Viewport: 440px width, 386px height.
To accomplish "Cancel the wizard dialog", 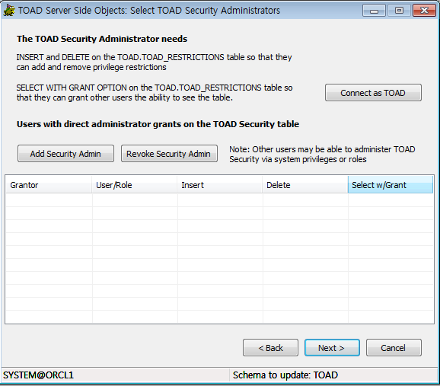I will click(x=394, y=348).
